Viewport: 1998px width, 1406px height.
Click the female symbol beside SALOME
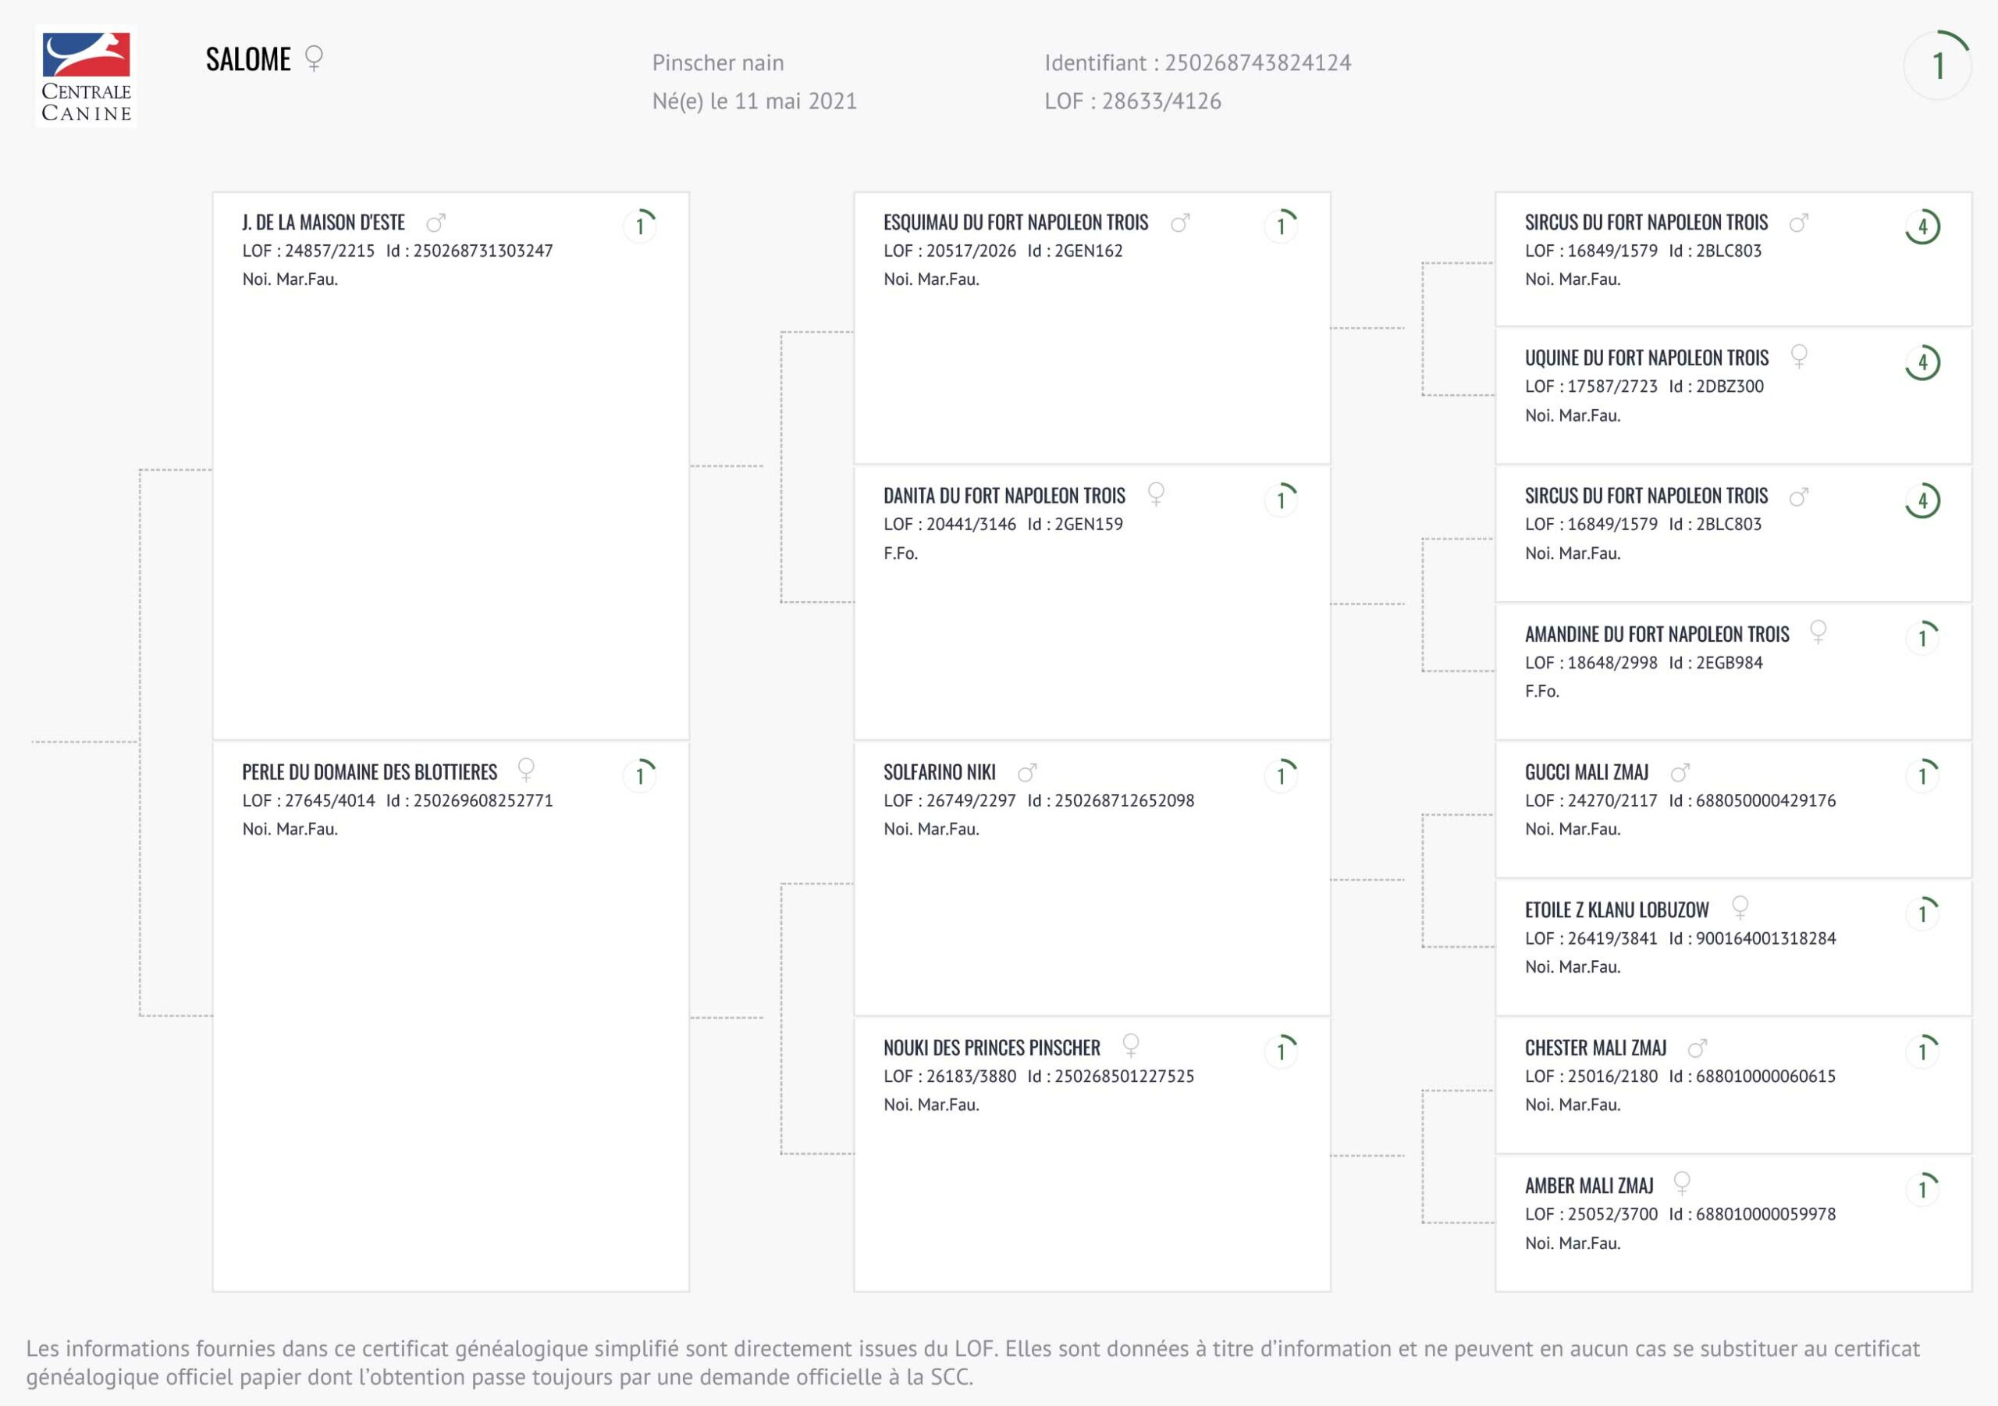tap(315, 59)
